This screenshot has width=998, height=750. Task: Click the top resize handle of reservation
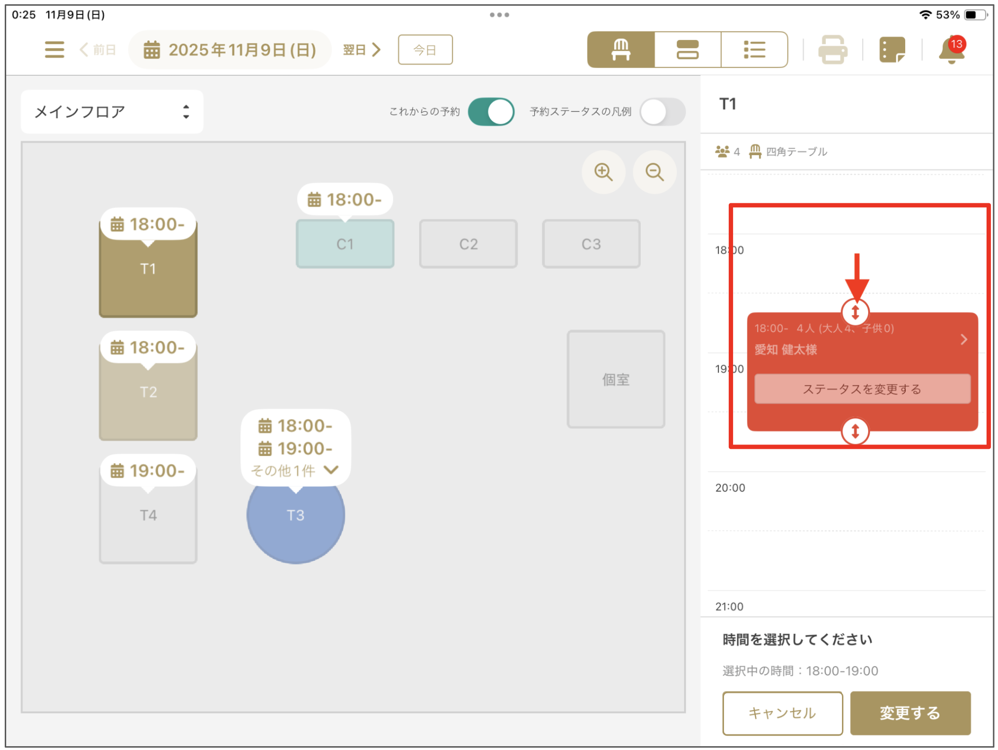click(x=855, y=313)
